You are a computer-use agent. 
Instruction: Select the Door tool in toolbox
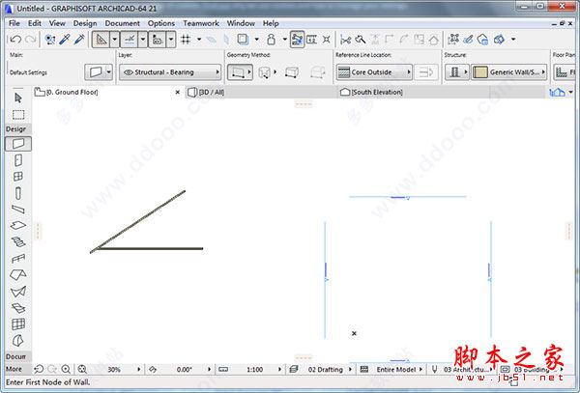click(x=18, y=160)
